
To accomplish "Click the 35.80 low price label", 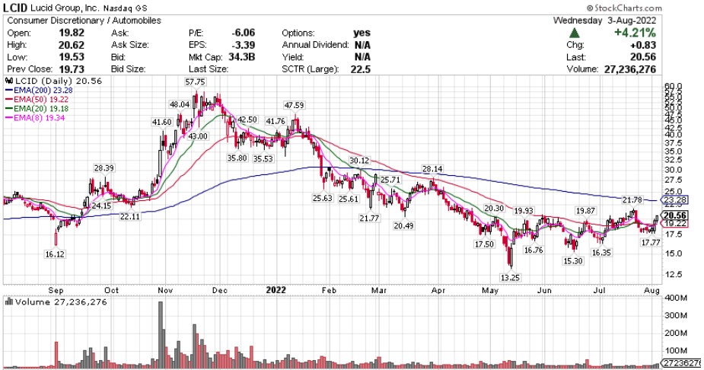I will point(237,158).
